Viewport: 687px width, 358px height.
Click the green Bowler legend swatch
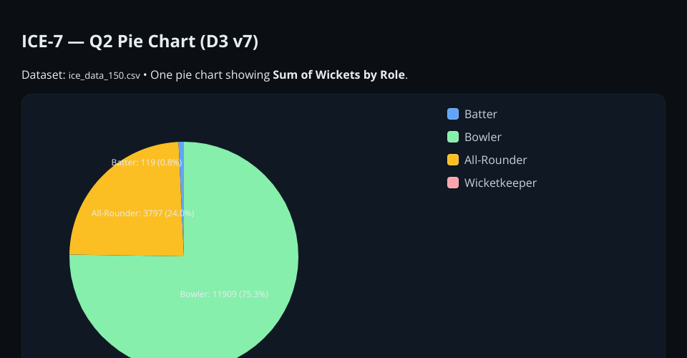[x=452, y=137]
